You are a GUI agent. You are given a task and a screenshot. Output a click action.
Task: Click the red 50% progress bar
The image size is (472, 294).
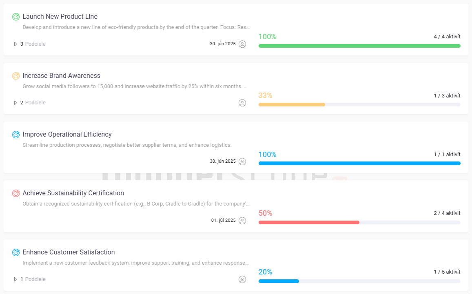coord(309,223)
